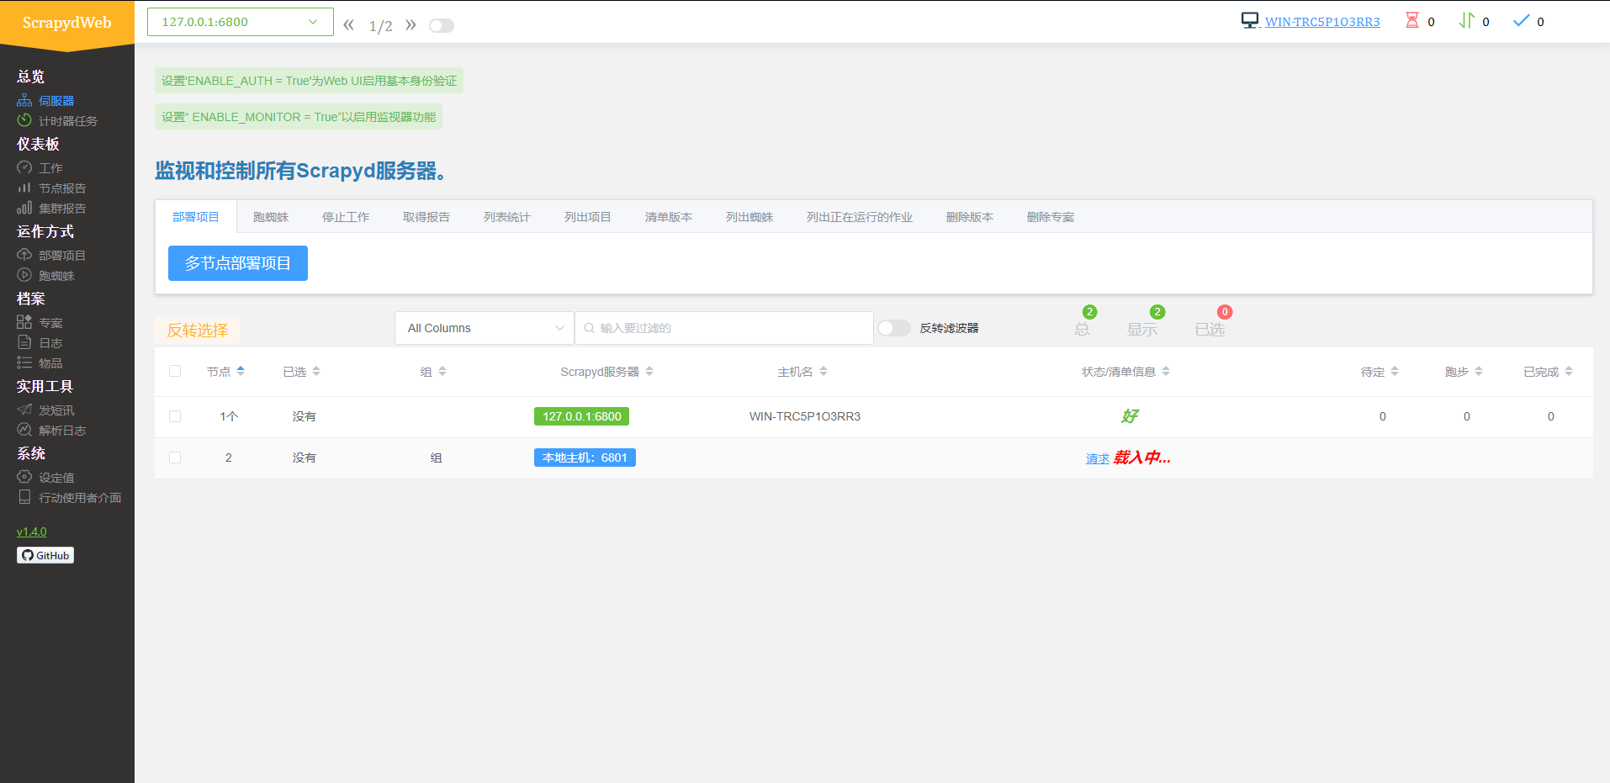
Task: Open 物品 items in sidebar
Action: coord(40,363)
